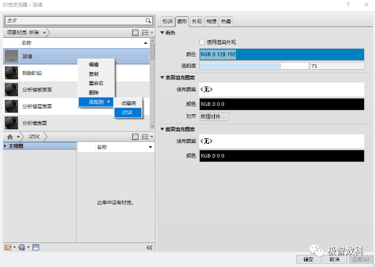Click the project materials list scrollbar
This screenshot has height=267, width=375.
(152, 51)
